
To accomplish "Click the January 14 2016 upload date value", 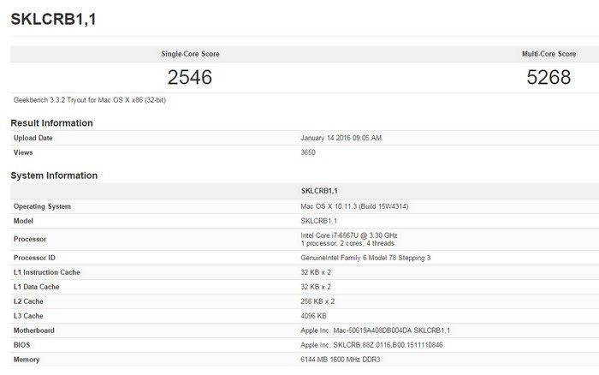I will click(x=341, y=138).
